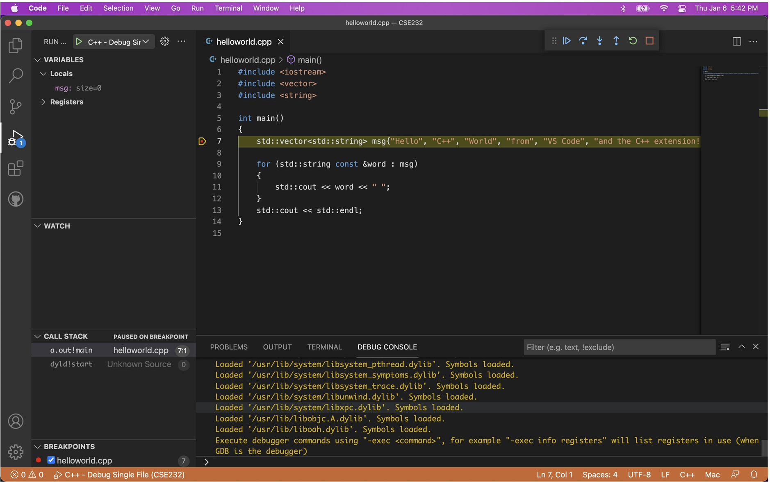Click the Step Into icon
Viewport: 770px width, 482px height.
click(x=599, y=41)
